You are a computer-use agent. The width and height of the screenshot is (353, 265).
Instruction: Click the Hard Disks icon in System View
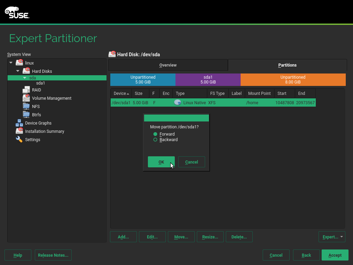26,71
